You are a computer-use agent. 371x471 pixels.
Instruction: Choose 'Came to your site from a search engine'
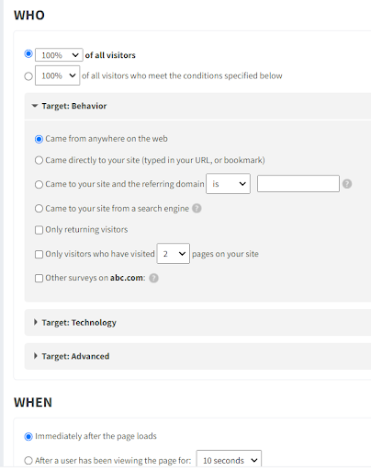(39, 209)
